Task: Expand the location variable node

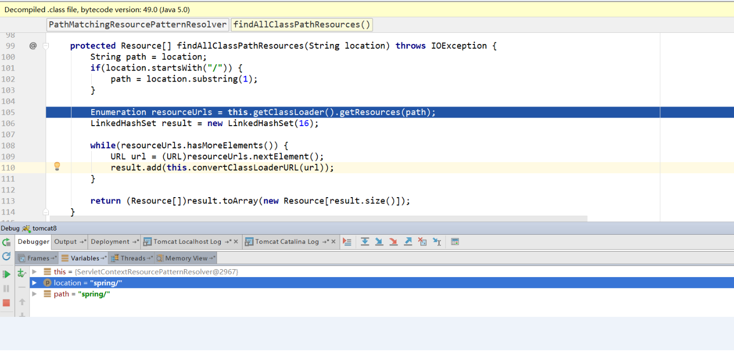Action: click(x=34, y=282)
